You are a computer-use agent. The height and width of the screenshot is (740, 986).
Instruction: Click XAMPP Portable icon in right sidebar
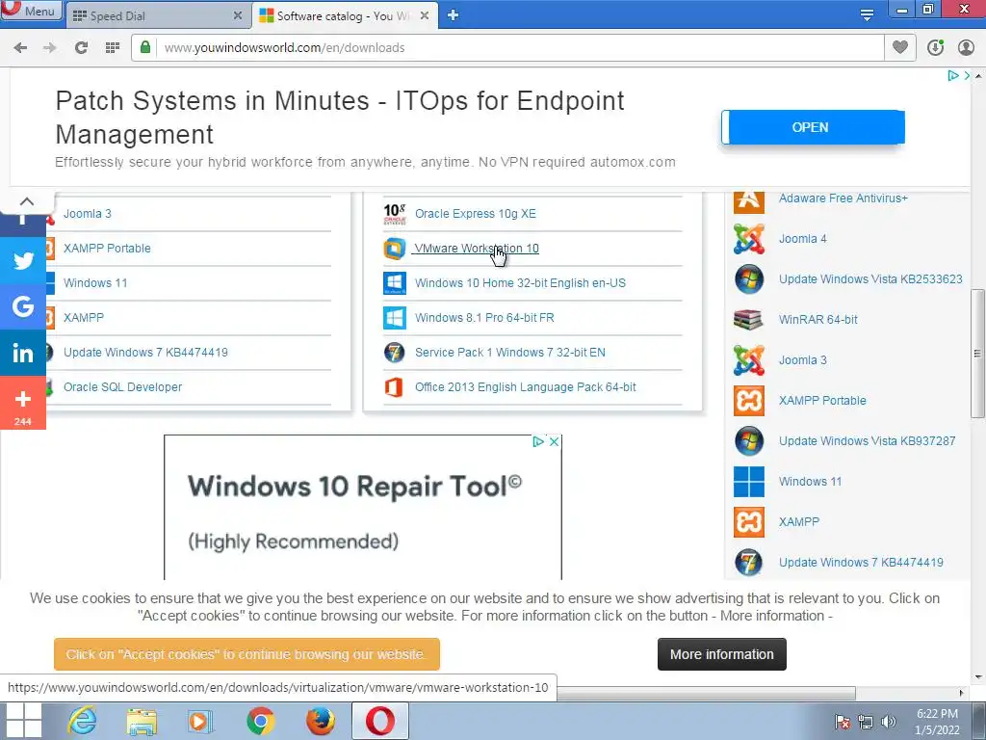[x=749, y=401]
